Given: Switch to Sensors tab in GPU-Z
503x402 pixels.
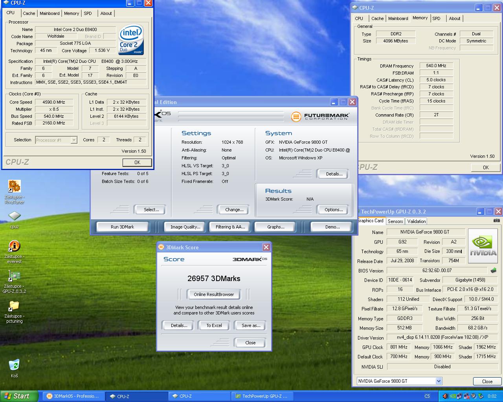Looking at the screenshot, I should (x=395, y=221).
